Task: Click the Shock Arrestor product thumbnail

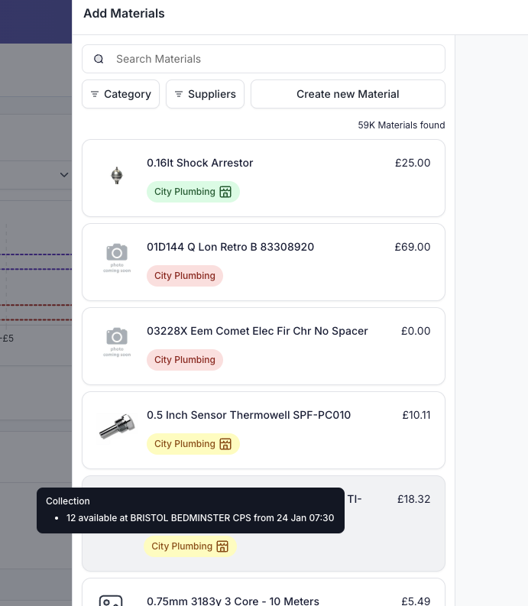Action: click(x=117, y=175)
